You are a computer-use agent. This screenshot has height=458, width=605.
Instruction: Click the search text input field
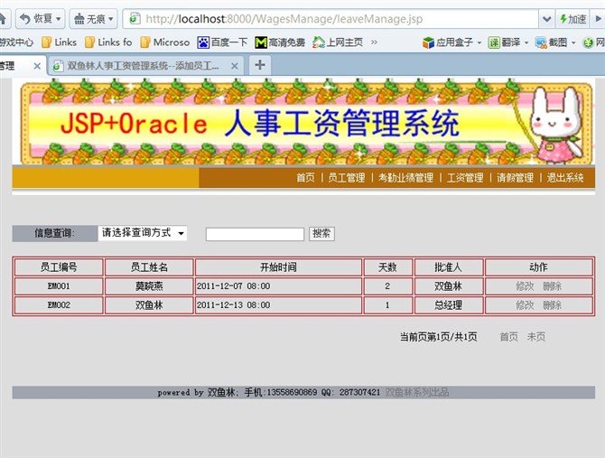(255, 234)
